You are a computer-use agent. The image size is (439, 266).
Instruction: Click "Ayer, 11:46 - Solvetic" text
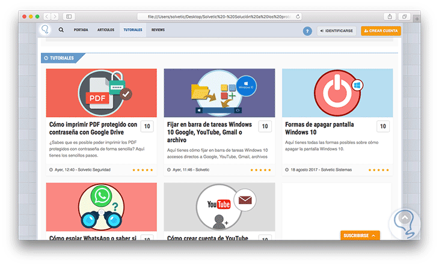tap(191, 169)
